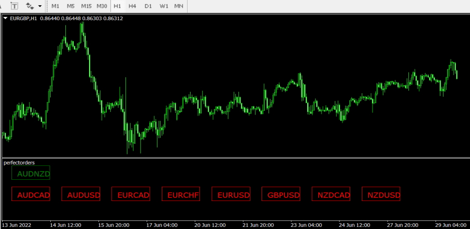This screenshot has width=470, height=229.
Task: Click the 14 Jun 12:00 time label
Action: [x=65, y=225]
